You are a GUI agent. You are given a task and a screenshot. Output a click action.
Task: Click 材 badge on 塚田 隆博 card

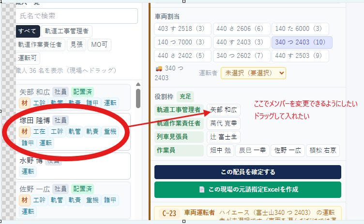click(x=25, y=132)
